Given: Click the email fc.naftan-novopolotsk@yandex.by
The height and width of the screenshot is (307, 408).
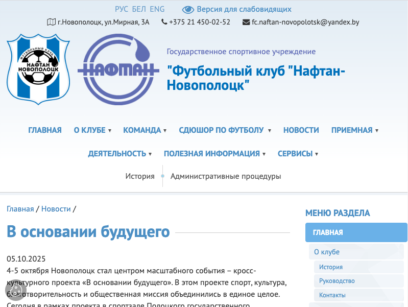Looking at the screenshot, I should [305, 22].
